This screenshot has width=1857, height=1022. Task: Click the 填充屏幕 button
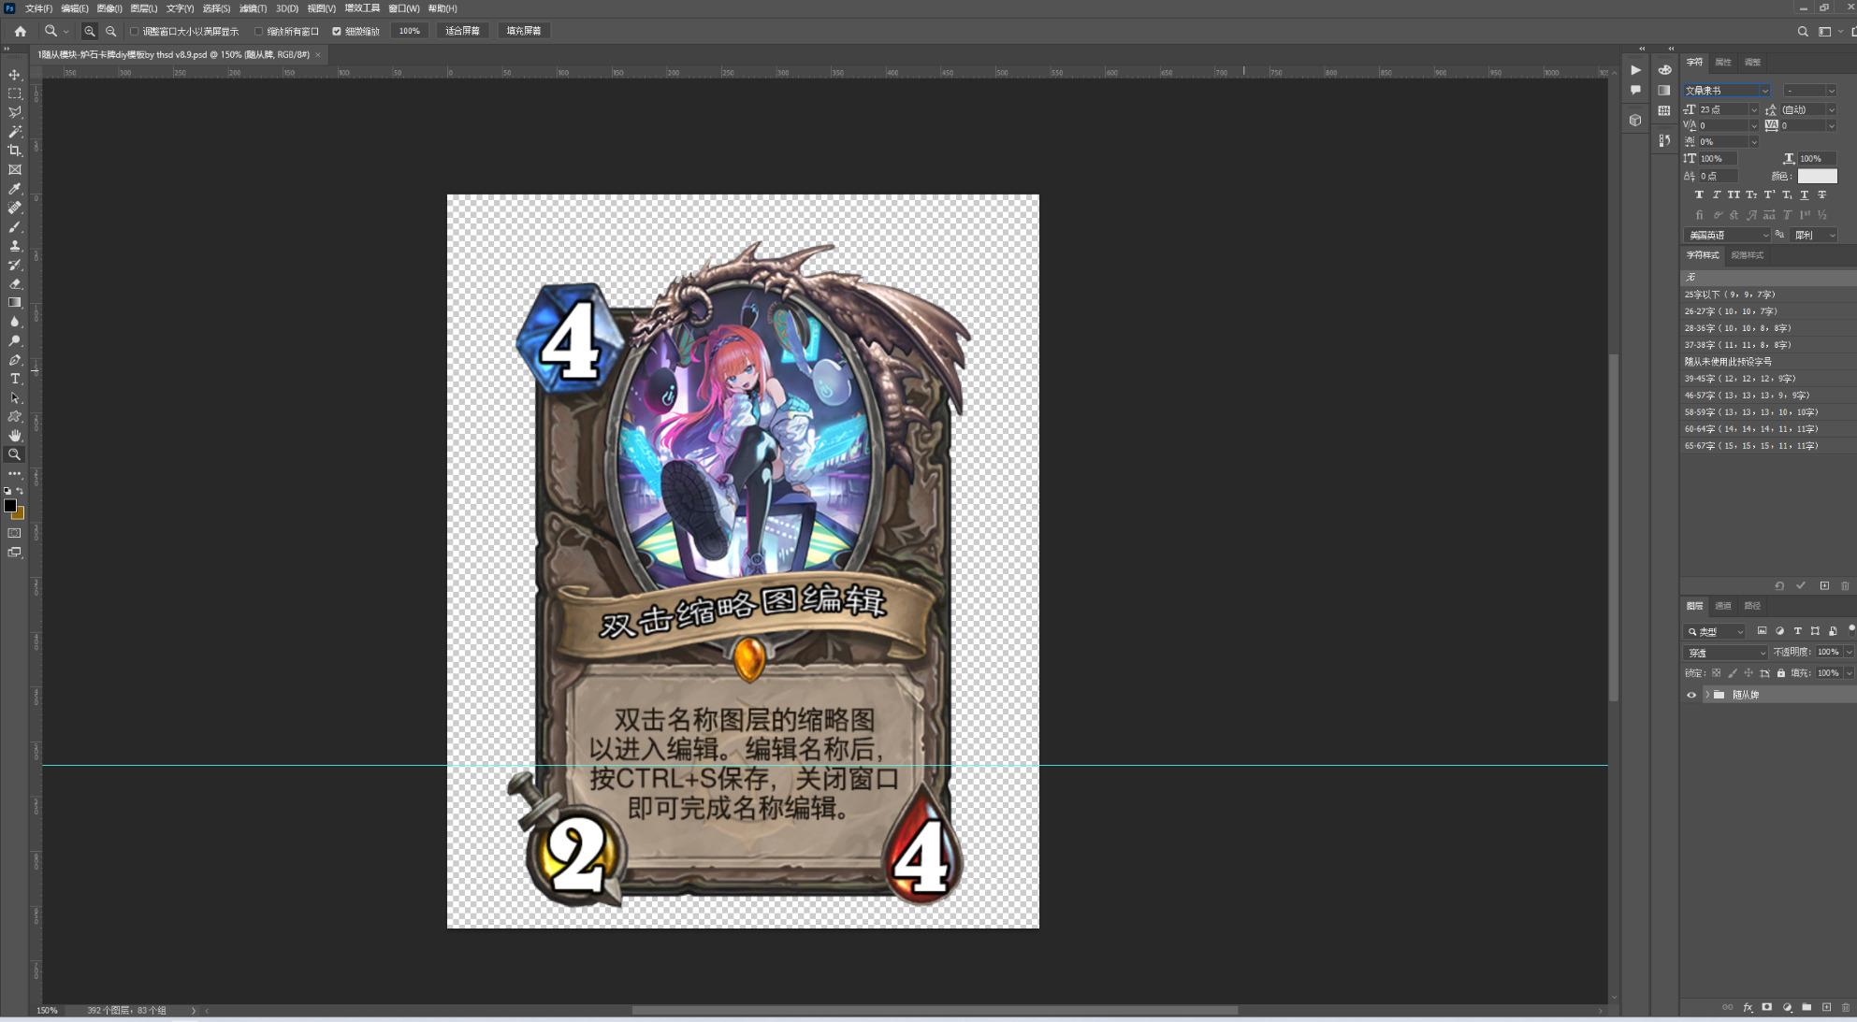(x=524, y=31)
